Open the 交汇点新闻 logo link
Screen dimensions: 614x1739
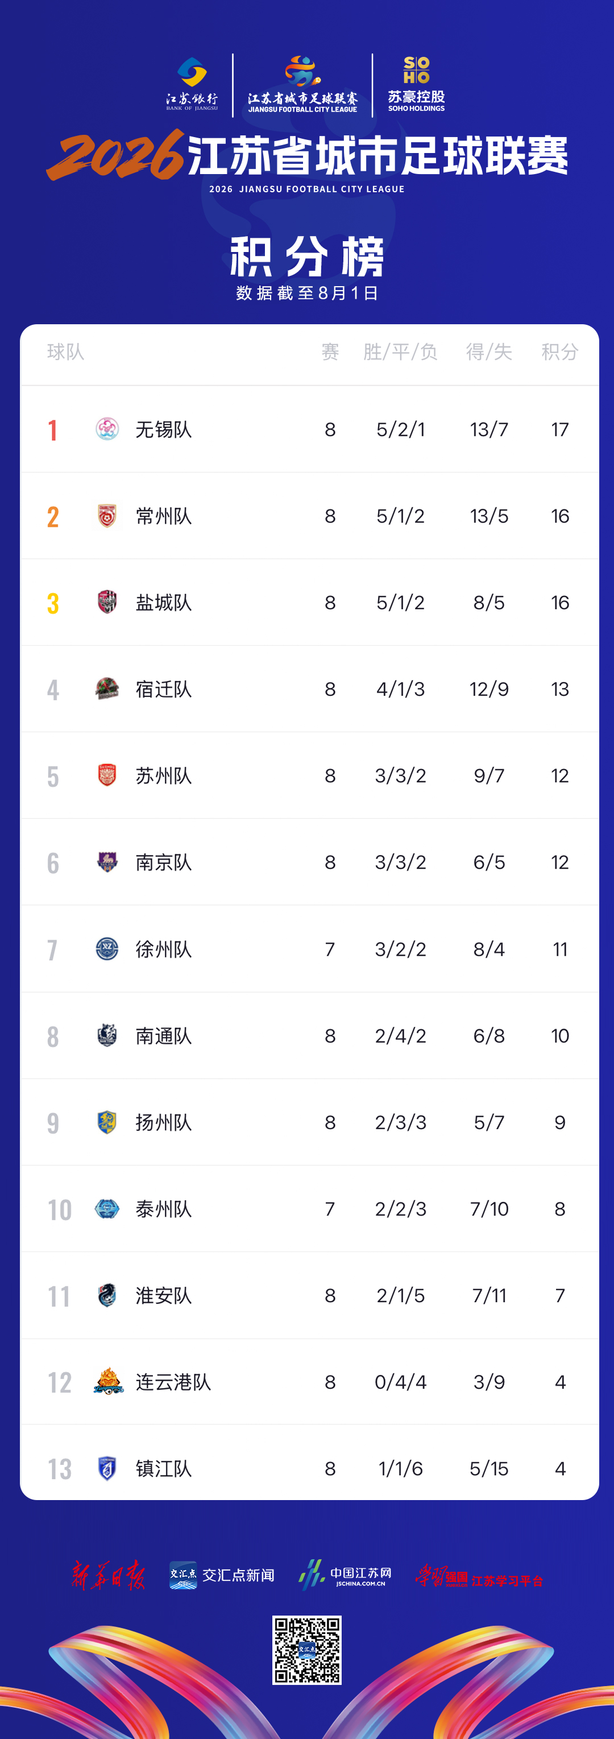[x=222, y=1575]
